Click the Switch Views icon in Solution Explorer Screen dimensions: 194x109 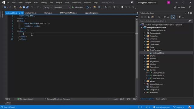coord(152,17)
